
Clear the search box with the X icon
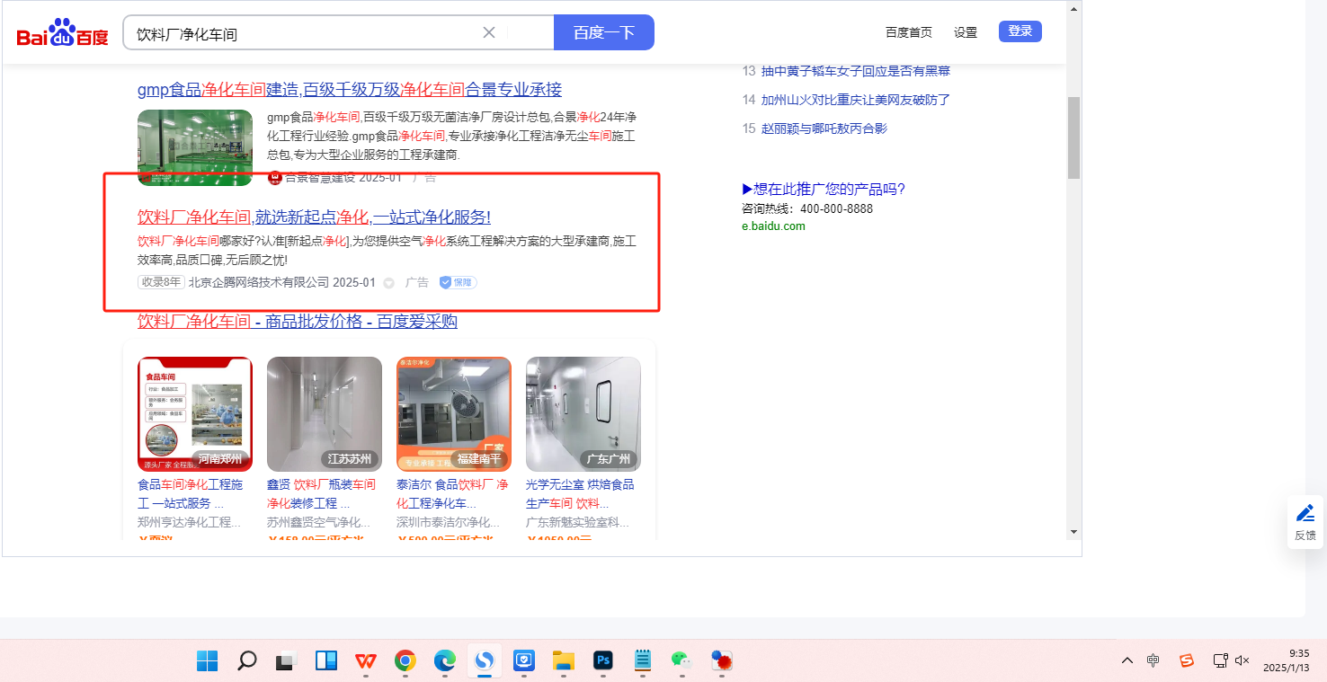click(489, 33)
